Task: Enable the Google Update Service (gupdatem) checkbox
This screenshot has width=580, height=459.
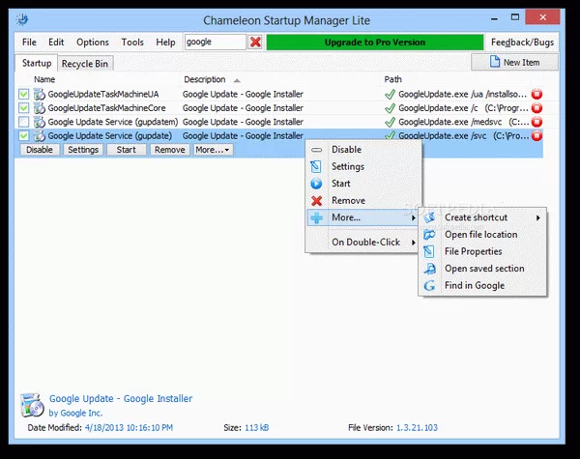Action: 24,123
